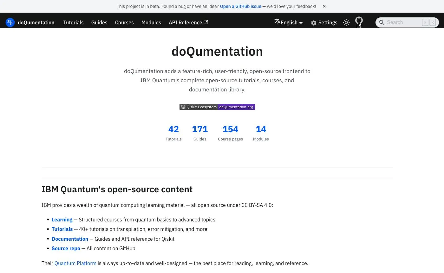This screenshot has height=273, width=444.
Task: Open the Guides nav menu
Action: tap(99, 22)
